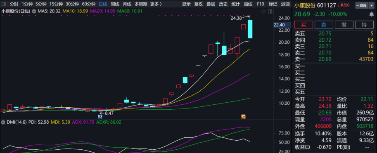Click the diamond icon above the chart

[263, 11]
